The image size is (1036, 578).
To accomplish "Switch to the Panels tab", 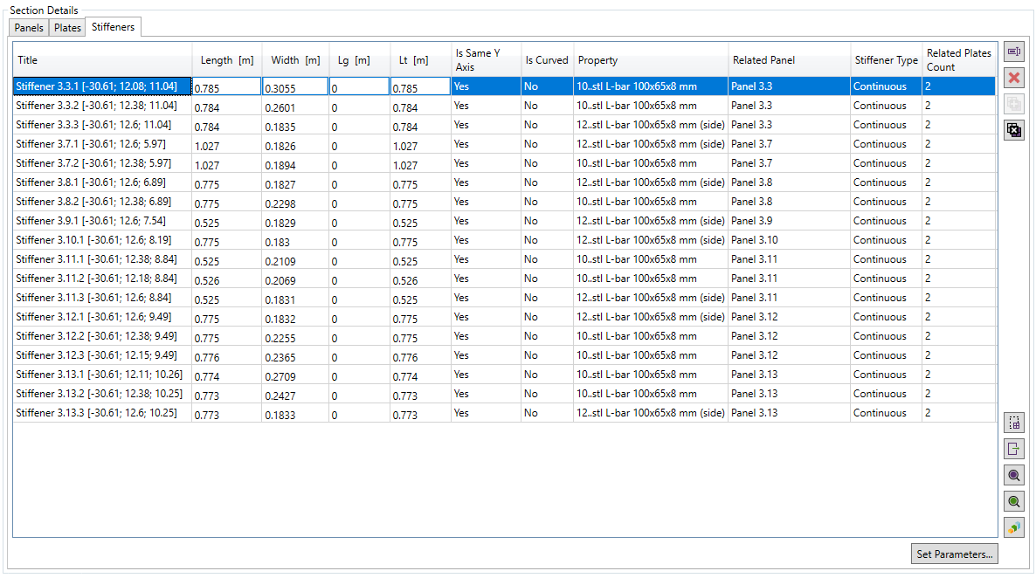I will tap(29, 28).
